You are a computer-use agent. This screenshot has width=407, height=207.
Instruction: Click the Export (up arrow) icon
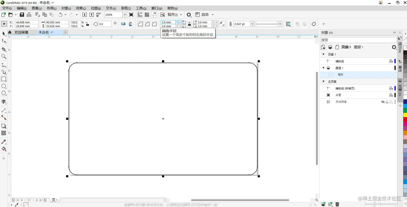[92, 15]
